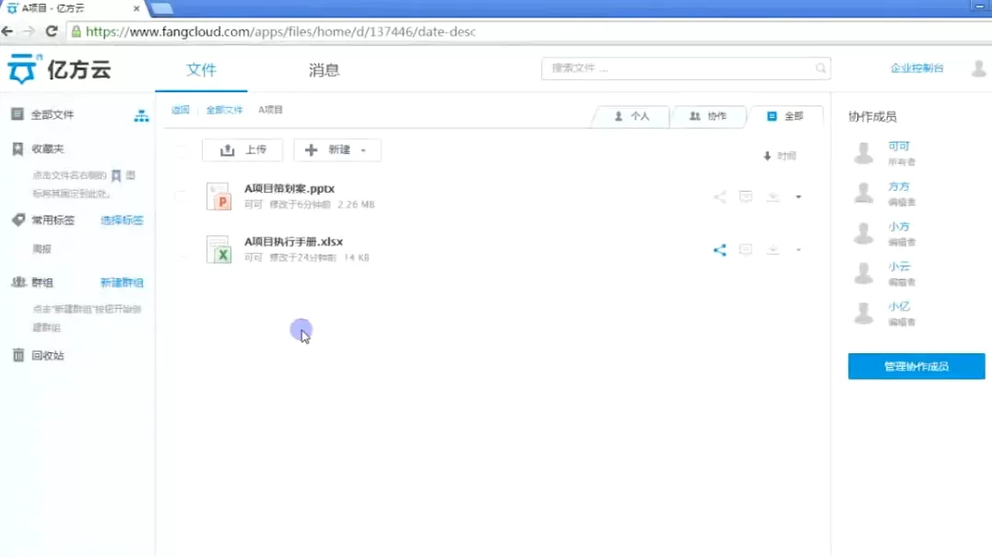The width and height of the screenshot is (992, 557).
Task: Open the new tab button in browser
Action: [162, 8]
